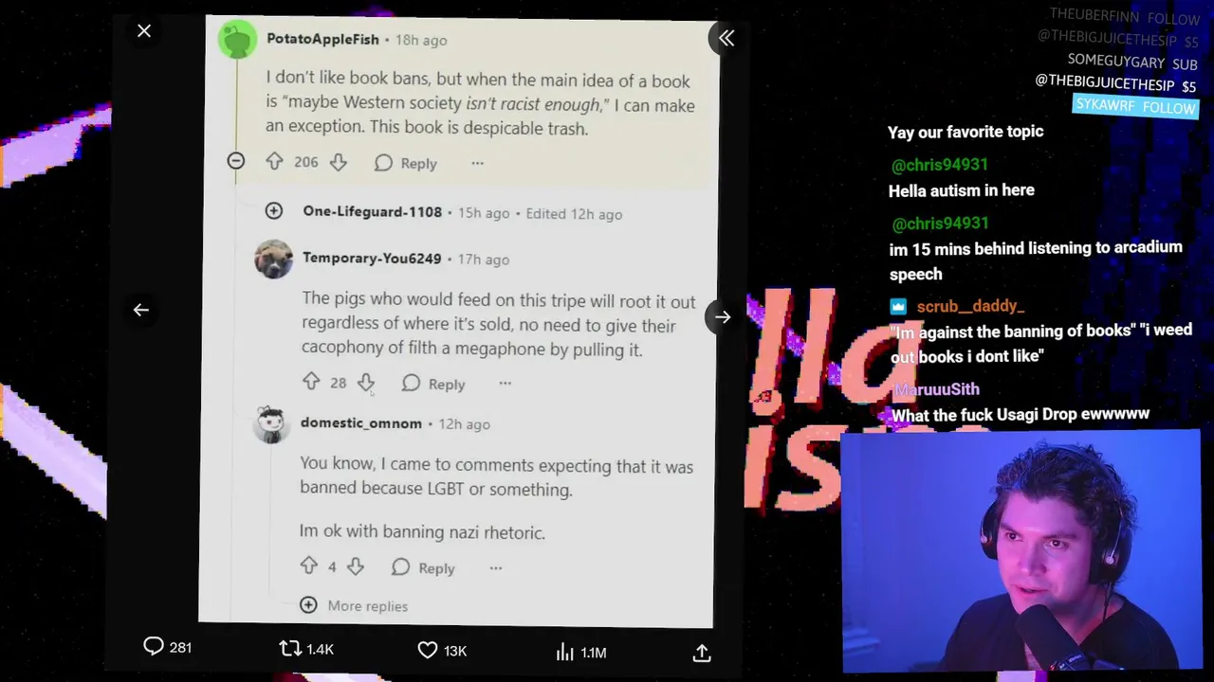Open the domestic_omnom username link
Screen dimensions: 1214x682
pyautogui.click(x=361, y=423)
